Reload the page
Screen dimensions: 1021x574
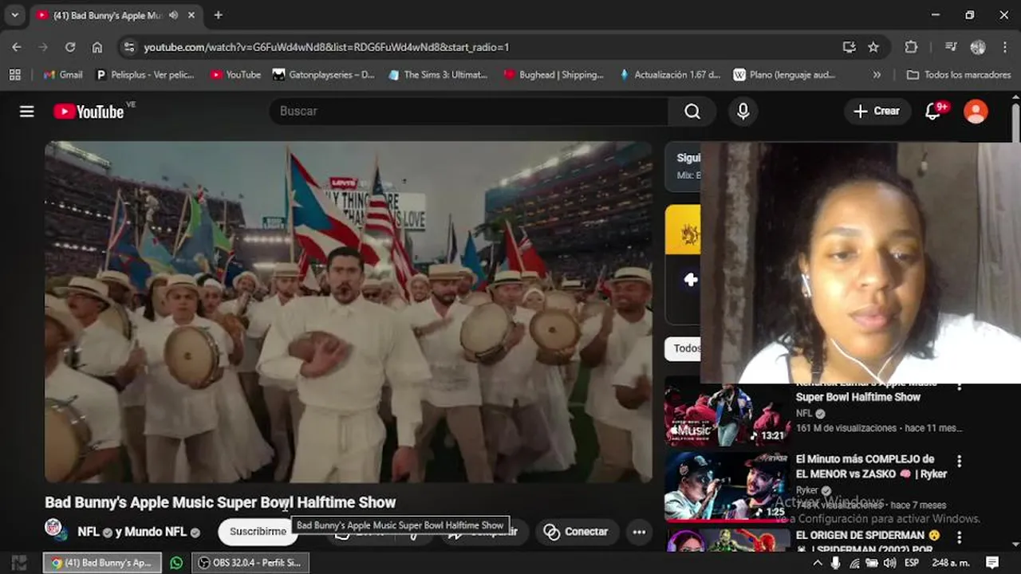70,47
